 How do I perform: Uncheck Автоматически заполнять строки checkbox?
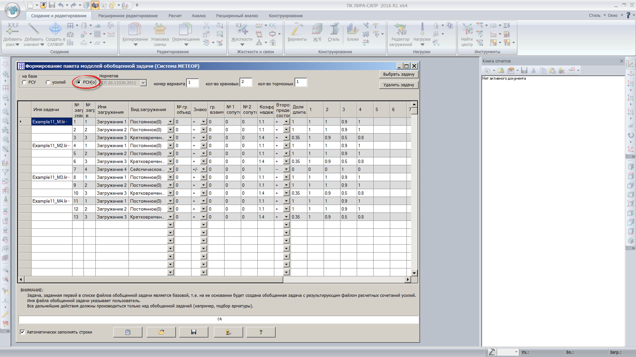pyautogui.click(x=23, y=332)
